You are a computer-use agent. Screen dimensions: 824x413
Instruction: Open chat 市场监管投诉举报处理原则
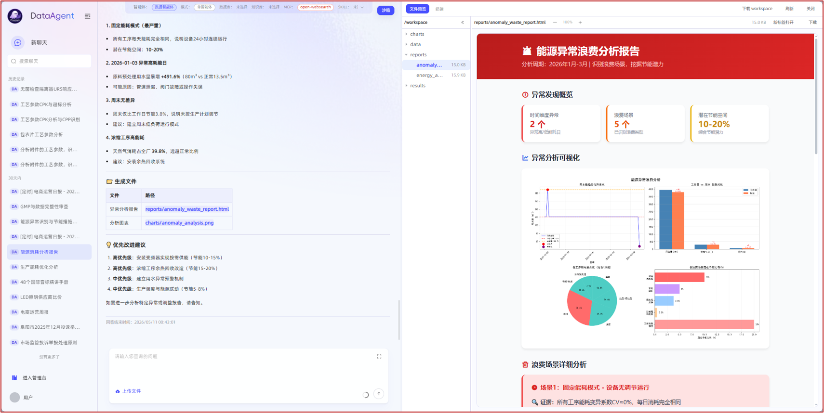[x=49, y=342]
